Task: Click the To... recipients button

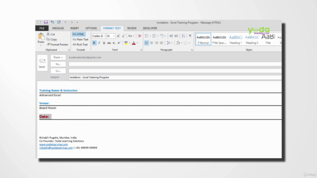Action: click(x=58, y=64)
